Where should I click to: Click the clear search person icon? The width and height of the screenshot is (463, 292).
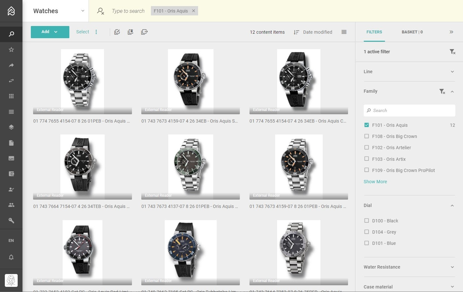coord(100,11)
